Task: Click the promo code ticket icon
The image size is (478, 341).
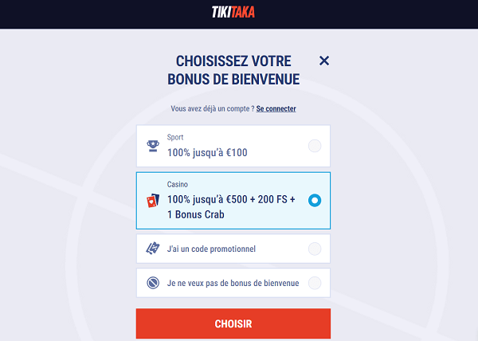Action: pyautogui.click(x=153, y=249)
